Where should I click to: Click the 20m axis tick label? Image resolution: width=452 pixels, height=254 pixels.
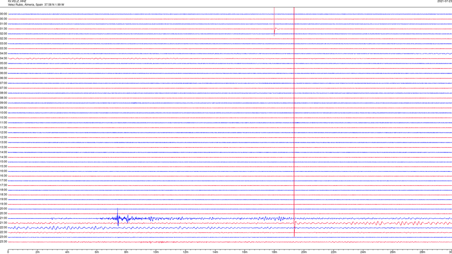304,252
